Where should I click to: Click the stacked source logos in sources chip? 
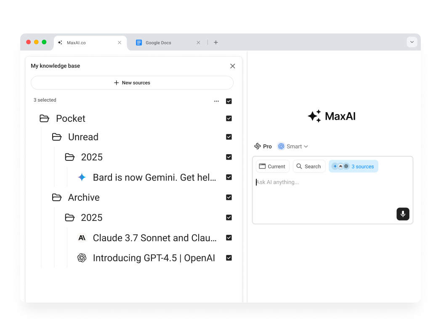coord(340,166)
